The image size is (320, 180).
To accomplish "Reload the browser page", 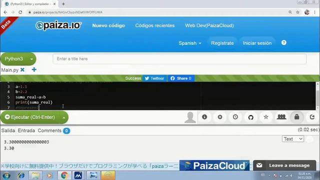I will pyautogui.click(x=20, y=12).
